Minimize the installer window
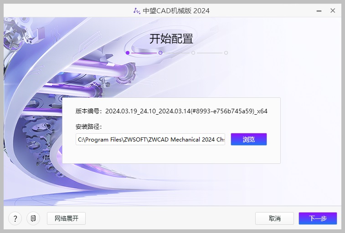 pyautogui.click(x=318, y=10)
